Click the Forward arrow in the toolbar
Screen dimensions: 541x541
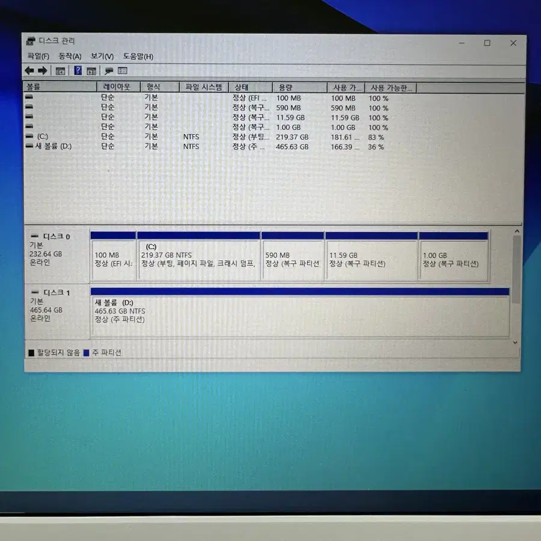[43, 71]
